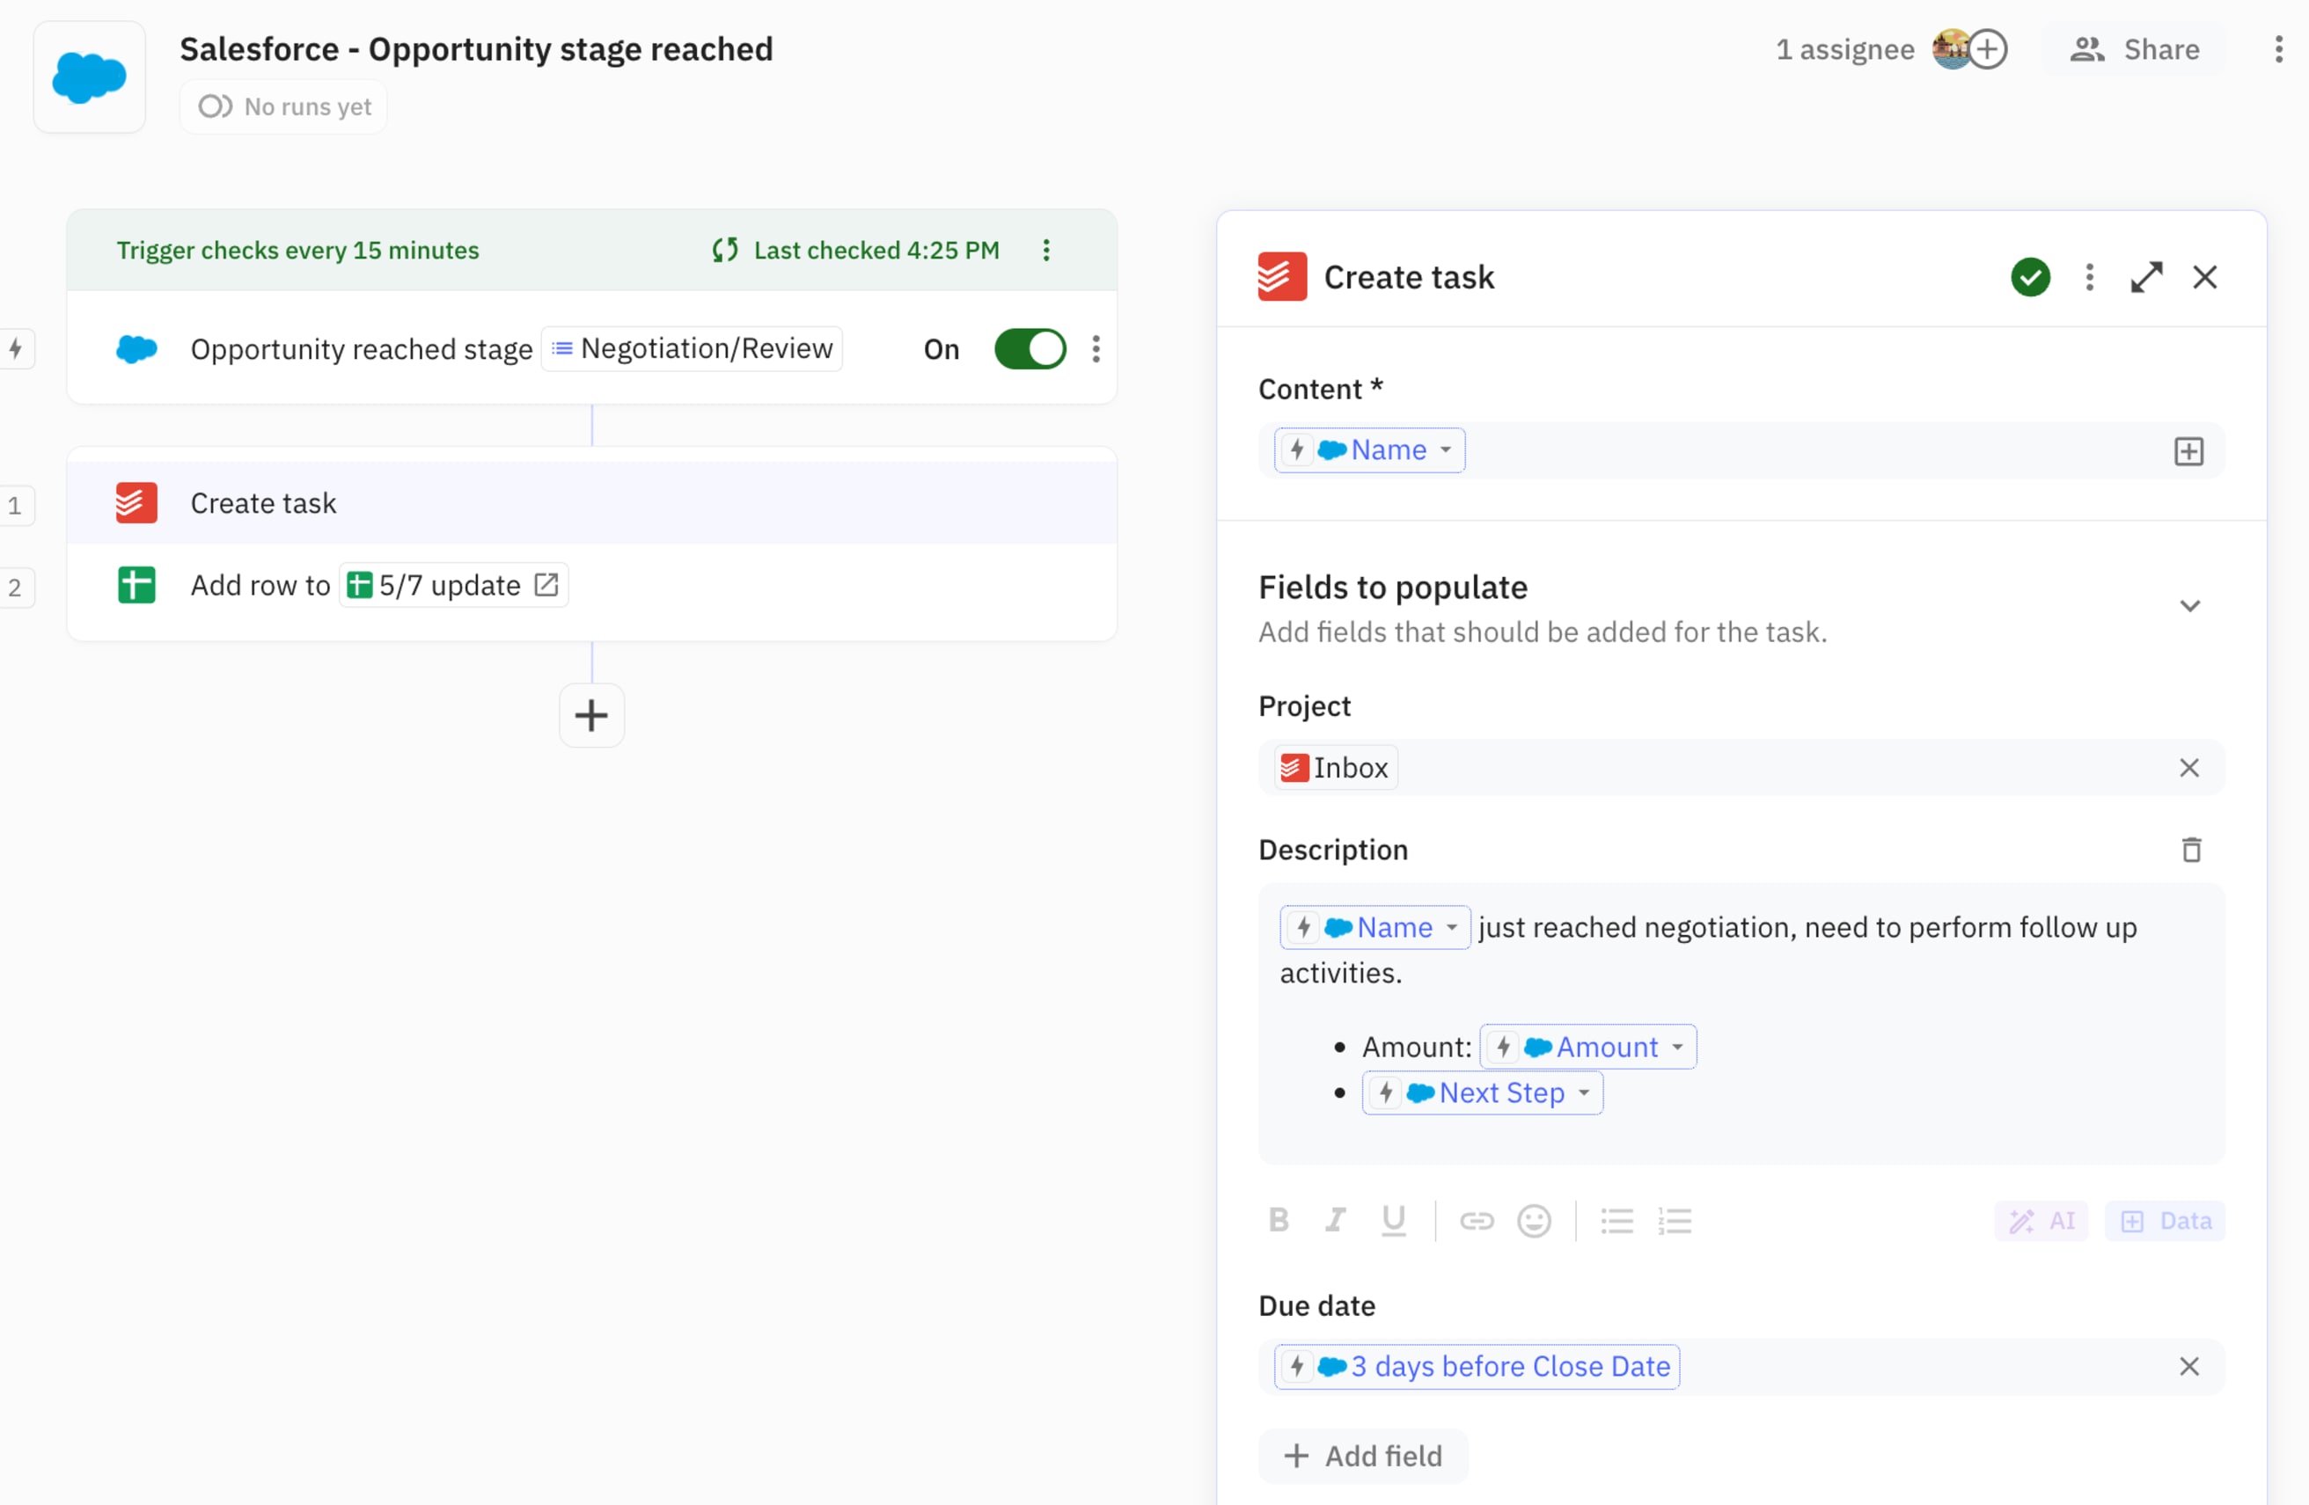Click the Google Sheets icon beside 5/7 update

[359, 585]
